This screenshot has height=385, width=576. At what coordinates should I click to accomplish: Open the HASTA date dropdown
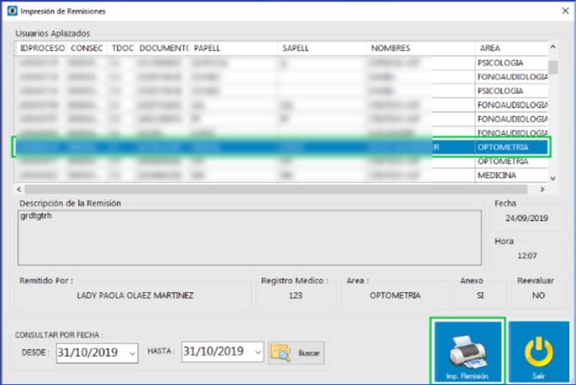click(x=256, y=352)
